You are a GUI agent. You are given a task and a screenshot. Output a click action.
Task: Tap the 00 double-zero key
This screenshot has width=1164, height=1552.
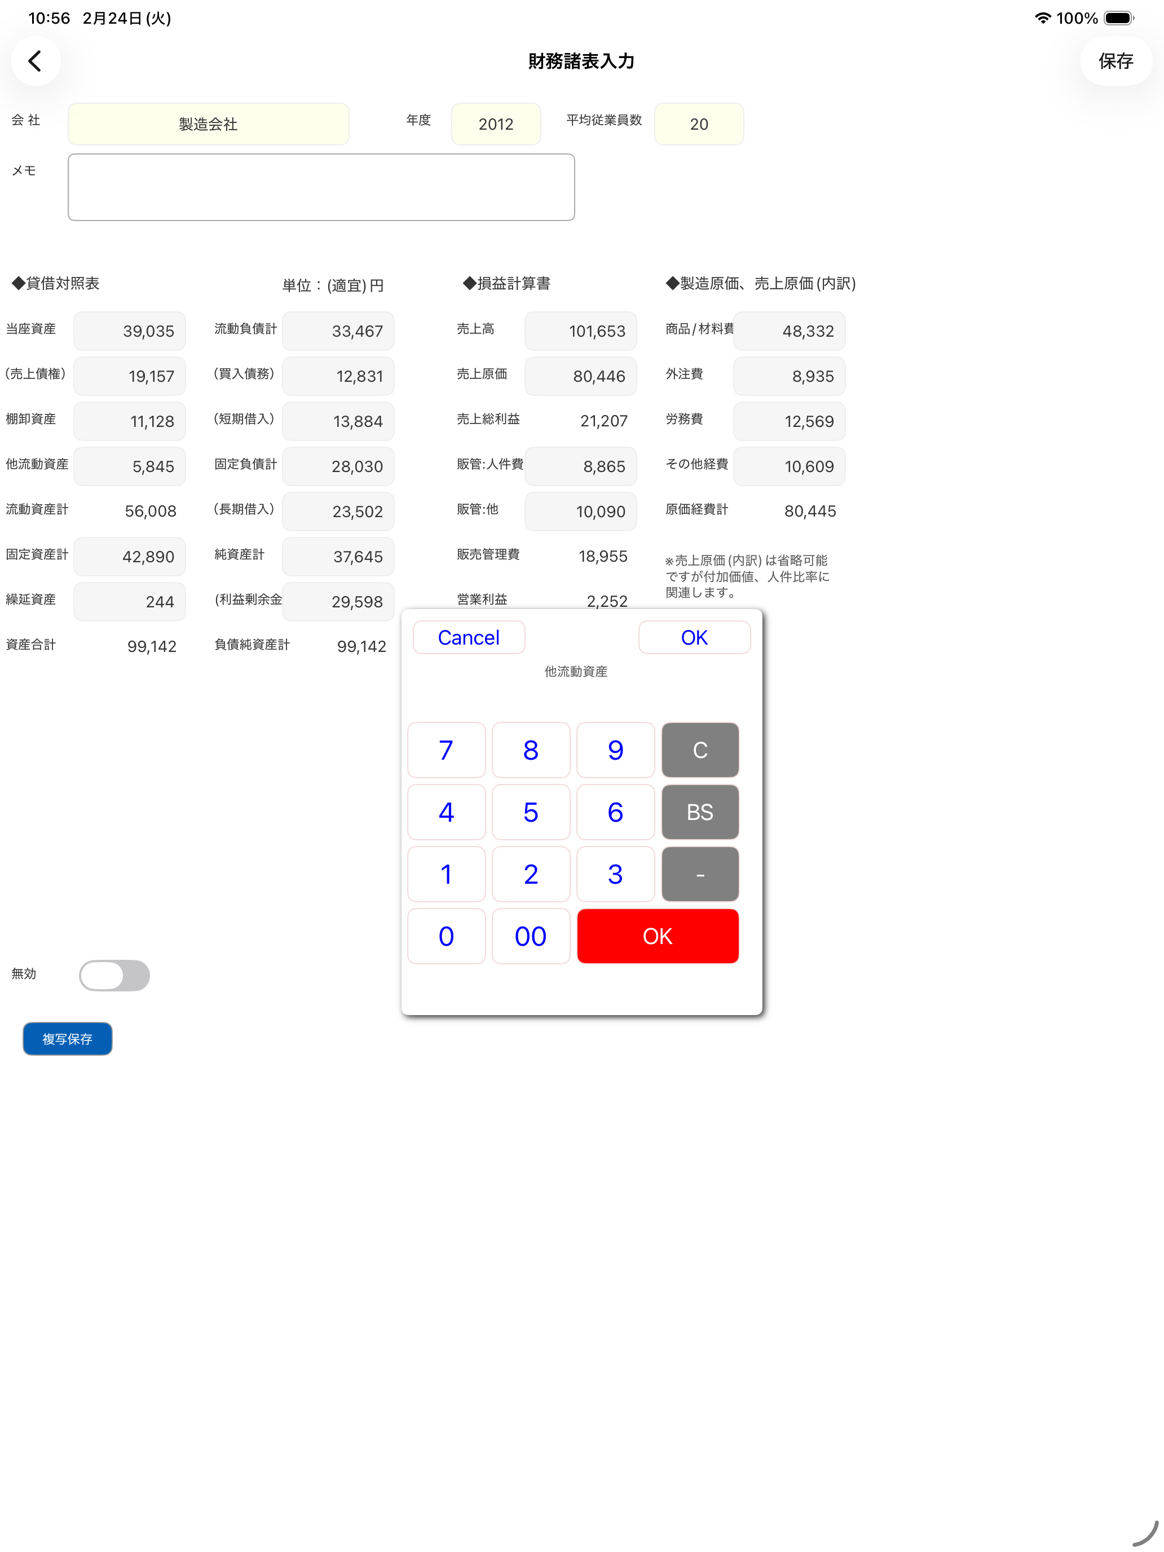click(x=531, y=936)
